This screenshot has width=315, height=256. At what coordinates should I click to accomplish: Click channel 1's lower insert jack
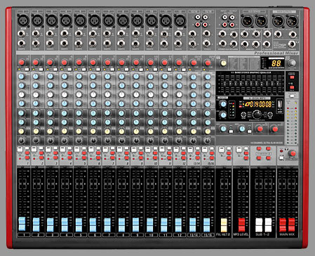click(x=22, y=44)
